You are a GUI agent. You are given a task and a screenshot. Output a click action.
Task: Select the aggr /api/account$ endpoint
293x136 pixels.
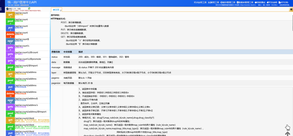[x=28, y=41]
